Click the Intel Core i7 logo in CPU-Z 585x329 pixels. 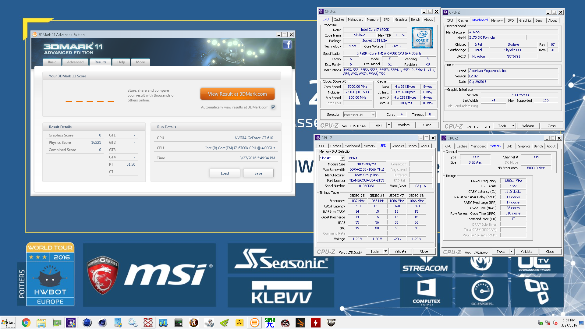422,38
